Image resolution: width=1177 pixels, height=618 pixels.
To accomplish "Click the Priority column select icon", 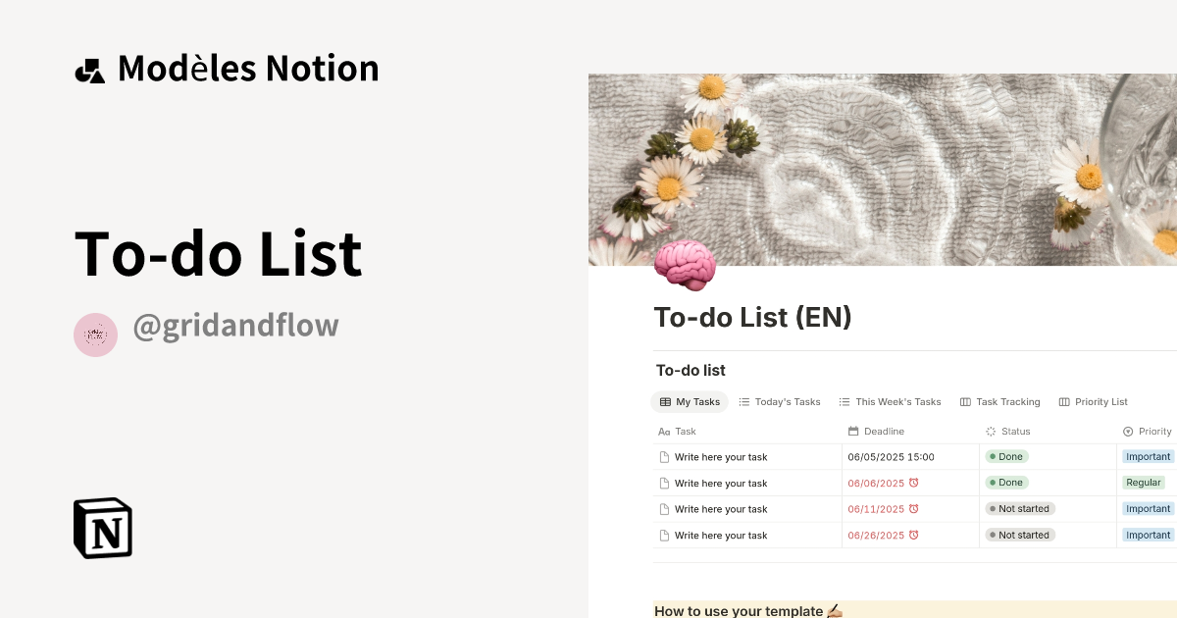I will pos(1130,432).
